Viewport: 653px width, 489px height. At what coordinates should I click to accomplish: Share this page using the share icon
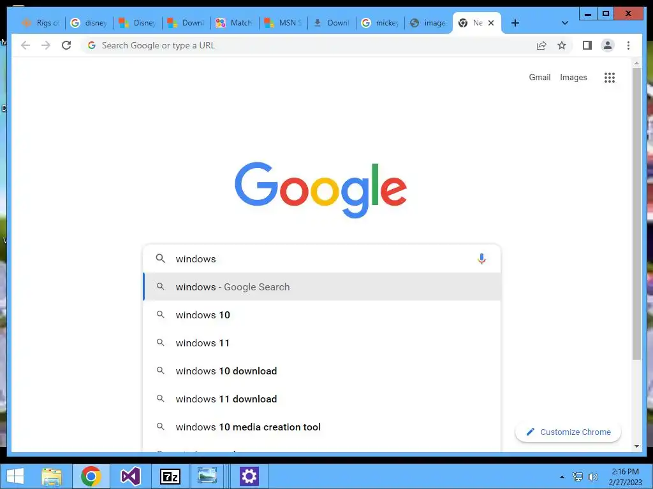click(541, 45)
